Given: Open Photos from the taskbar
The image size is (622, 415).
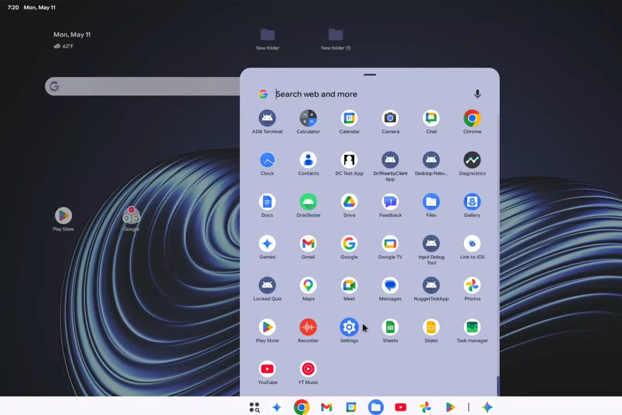Looking at the screenshot, I should click(x=426, y=407).
